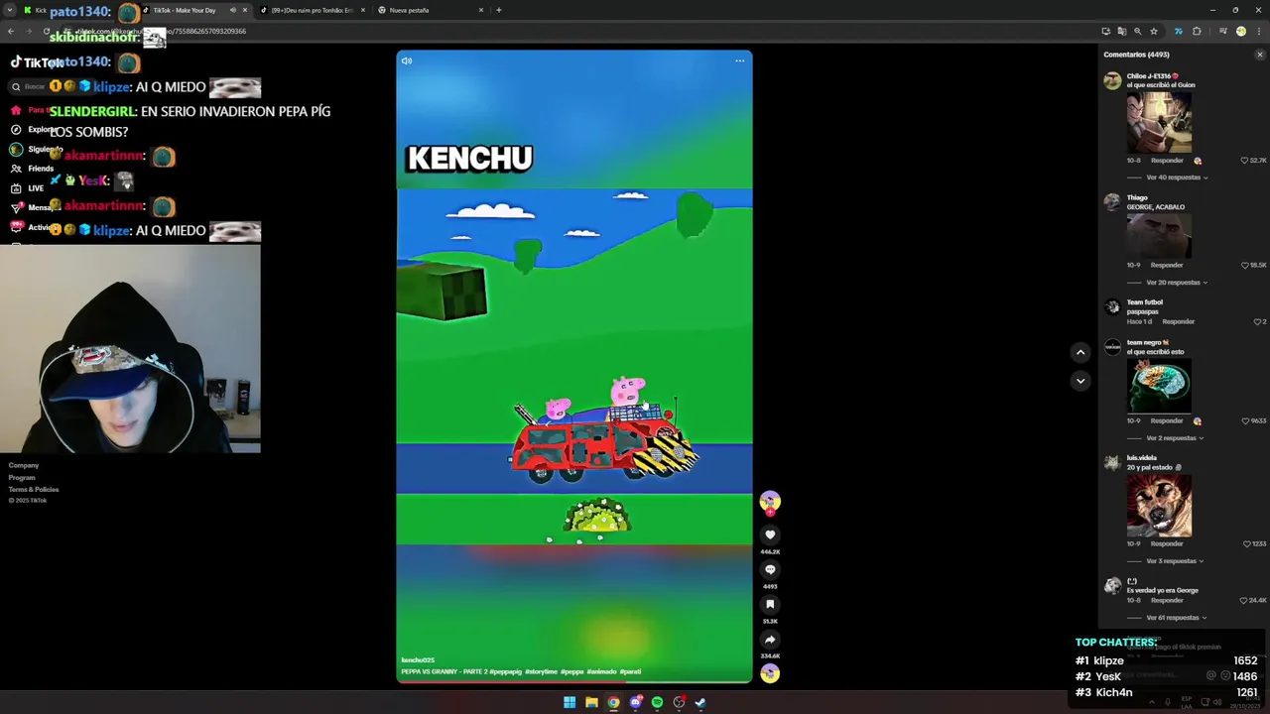Bookmark the video with the save icon
This screenshot has height=714, width=1270.
click(770, 605)
